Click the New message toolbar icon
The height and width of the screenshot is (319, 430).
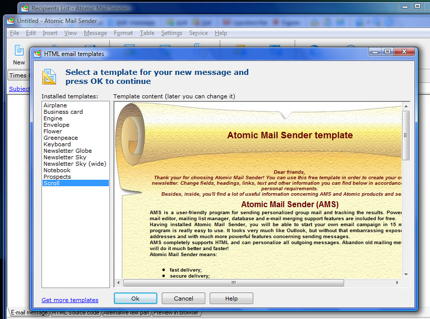click(x=19, y=51)
